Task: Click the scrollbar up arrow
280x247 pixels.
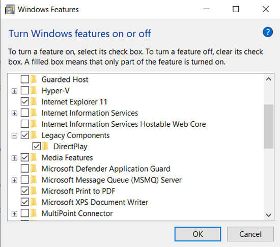Action: click(269, 79)
